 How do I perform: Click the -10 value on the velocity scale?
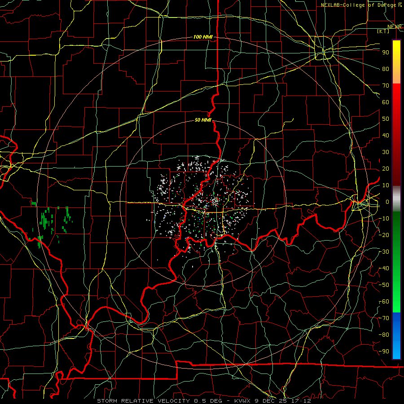coord(384,219)
